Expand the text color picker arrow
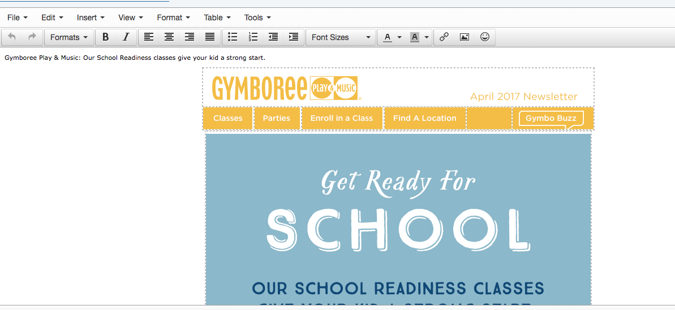Screen dimensions: 675x310 (399, 37)
